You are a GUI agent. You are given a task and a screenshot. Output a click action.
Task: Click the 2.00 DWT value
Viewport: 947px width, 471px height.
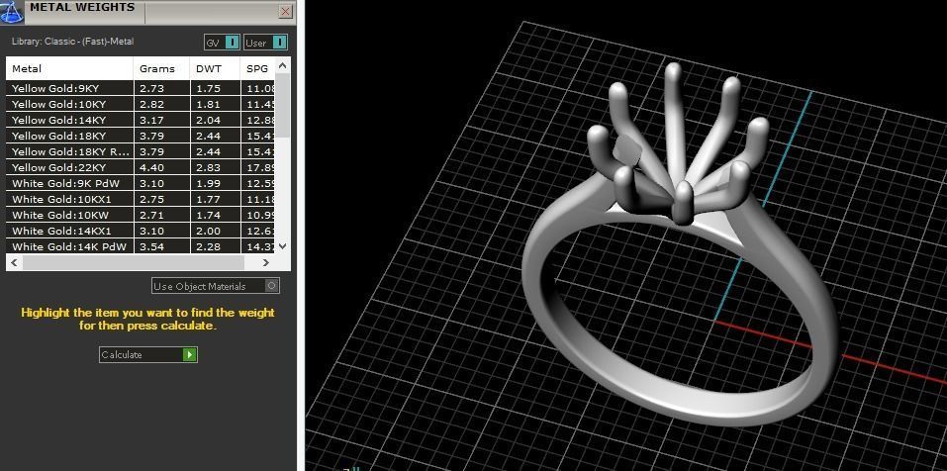[x=209, y=231]
